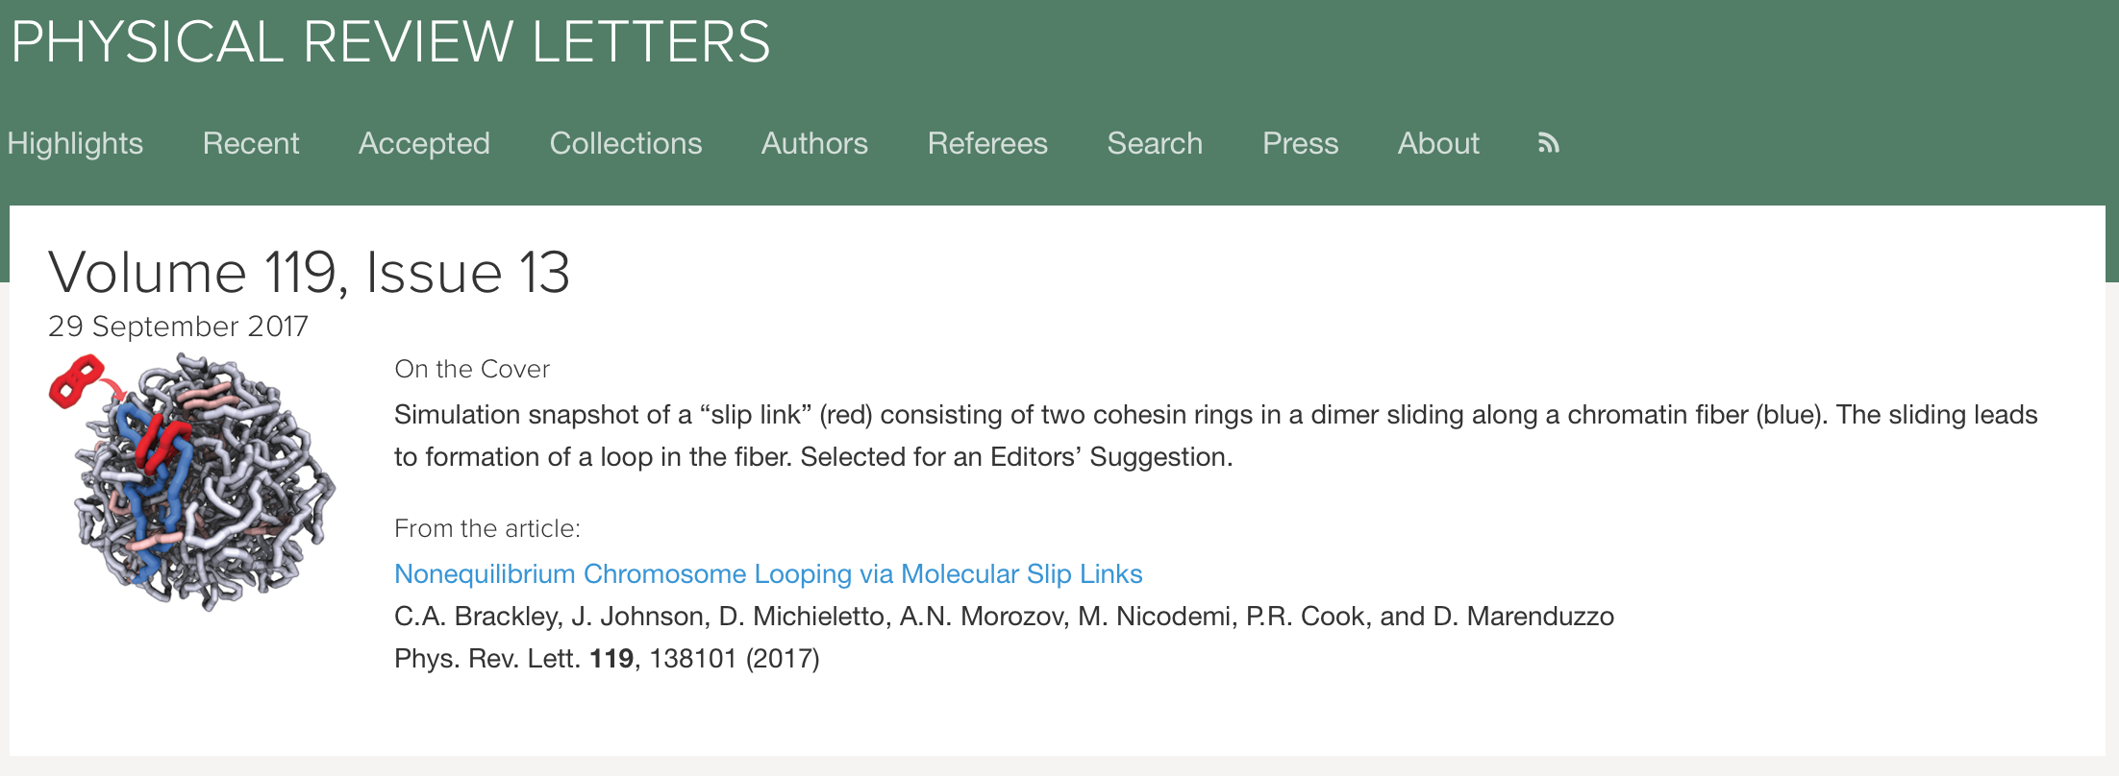The height and width of the screenshot is (776, 2119).
Task: Open the RSS feed icon
Action: pyautogui.click(x=1548, y=143)
